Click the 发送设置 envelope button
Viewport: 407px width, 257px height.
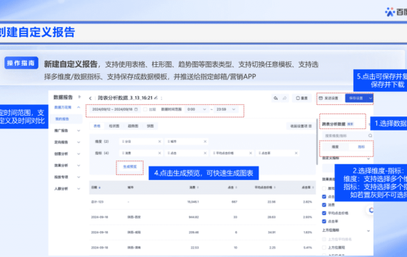coord(328,98)
